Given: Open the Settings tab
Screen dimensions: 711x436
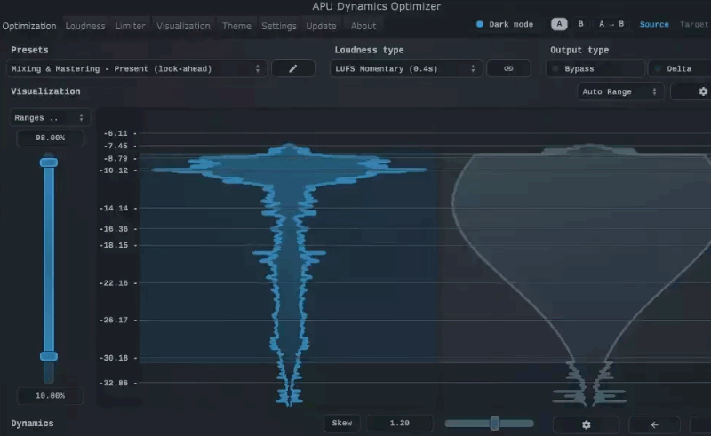Looking at the screenshot, I should click(x=278, y=26).
